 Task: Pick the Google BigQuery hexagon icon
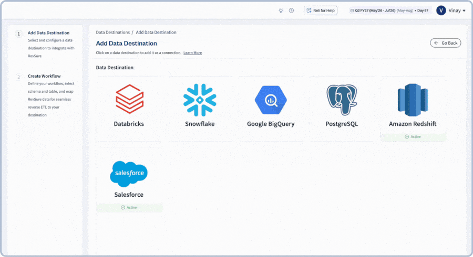click(271, 100)
